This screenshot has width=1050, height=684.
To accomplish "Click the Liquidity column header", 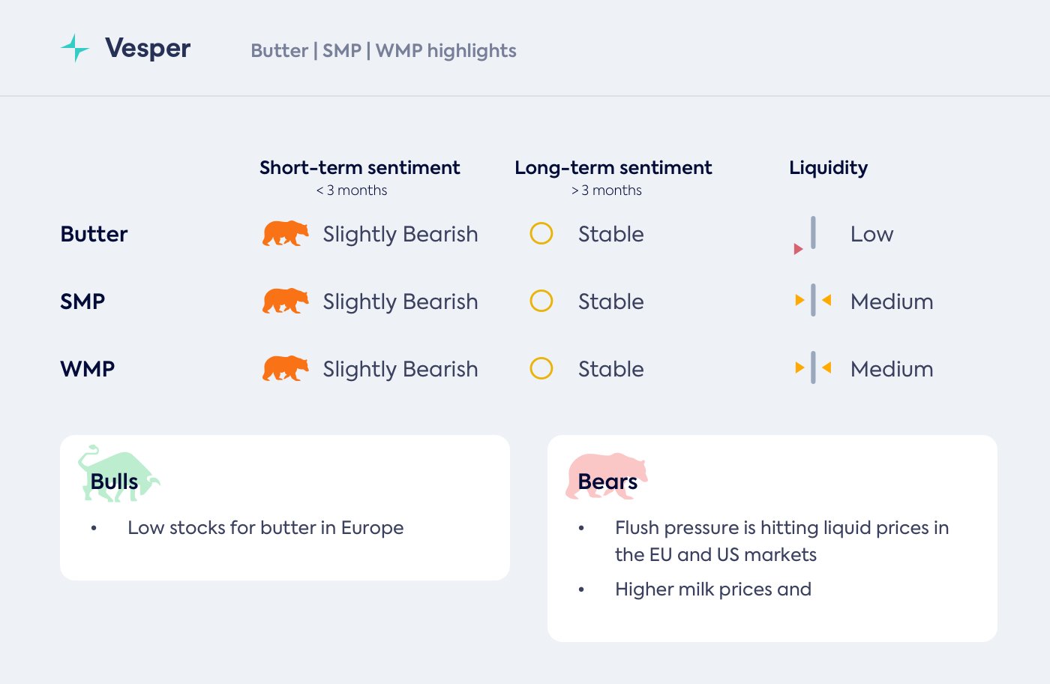I will pyautogui.click(x=828, y=168).
